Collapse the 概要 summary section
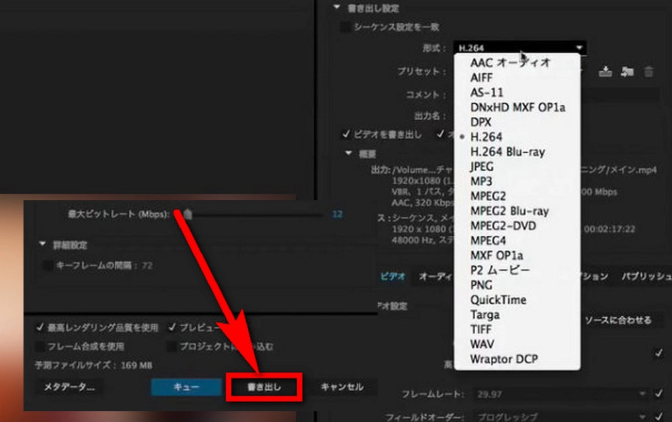The image size is (672, 422). point(348,153)
